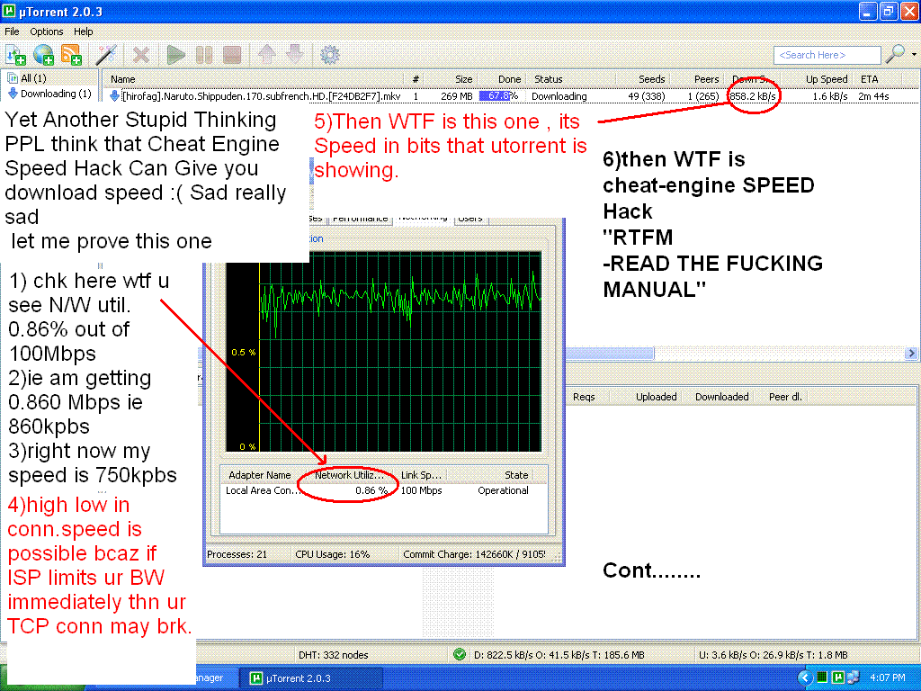
Task: Click the 1 (265) peers value
Action: click(703, 96)
